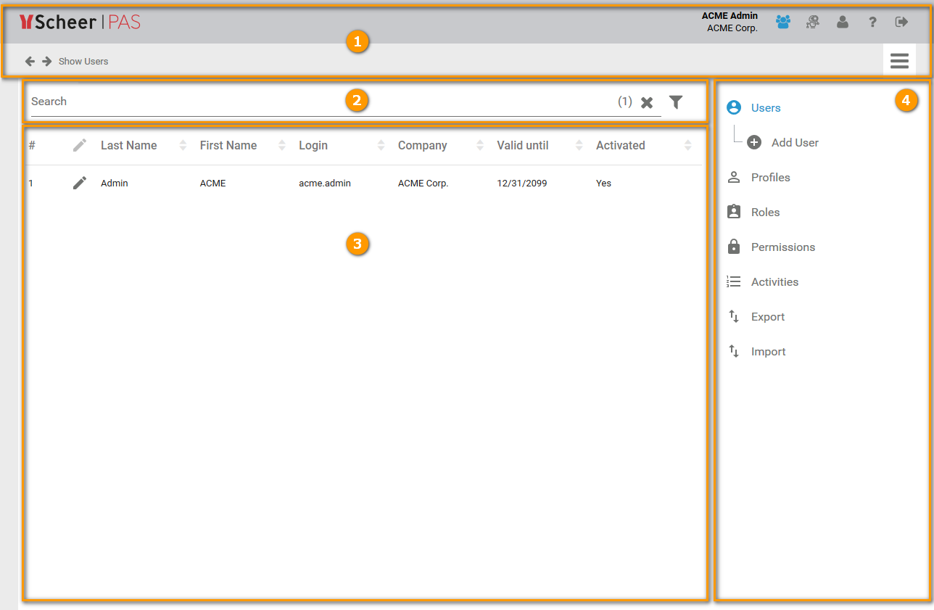Navigate forward with the right arrow
934x610 pixels.
pyautogui.click(x=46, y=61)
